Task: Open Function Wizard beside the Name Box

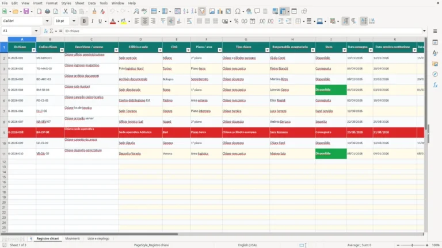Action: pyautogui.click(x=45, y=31)
